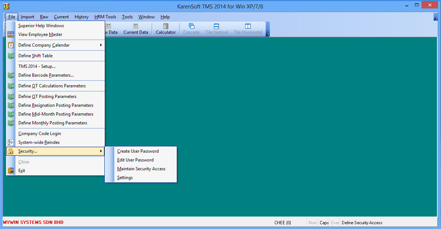
Task: Open the menu bar overflow dropdown arrow
Action: coord(436,18)
